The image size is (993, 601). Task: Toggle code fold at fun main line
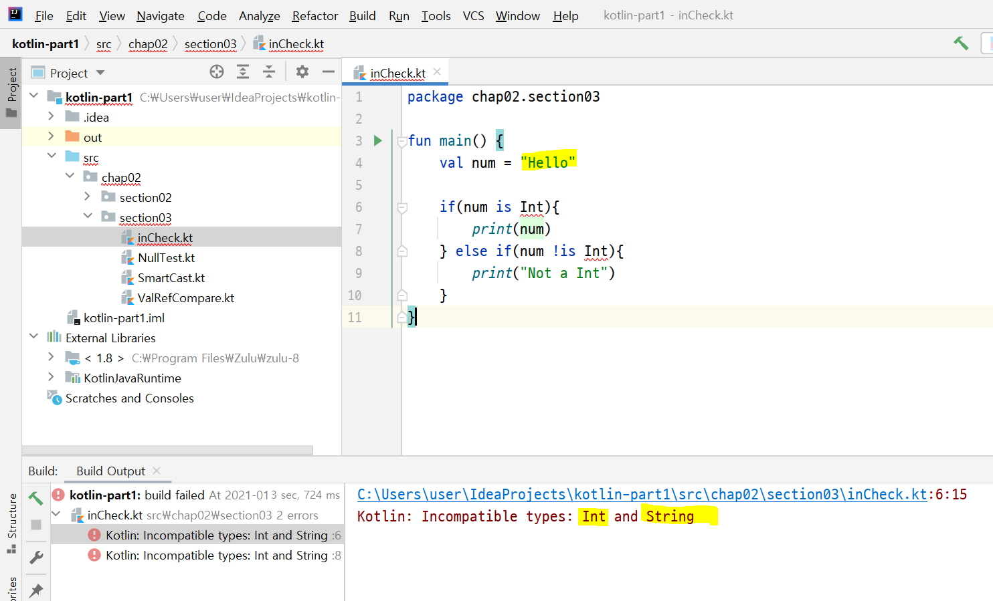[402, 141]
